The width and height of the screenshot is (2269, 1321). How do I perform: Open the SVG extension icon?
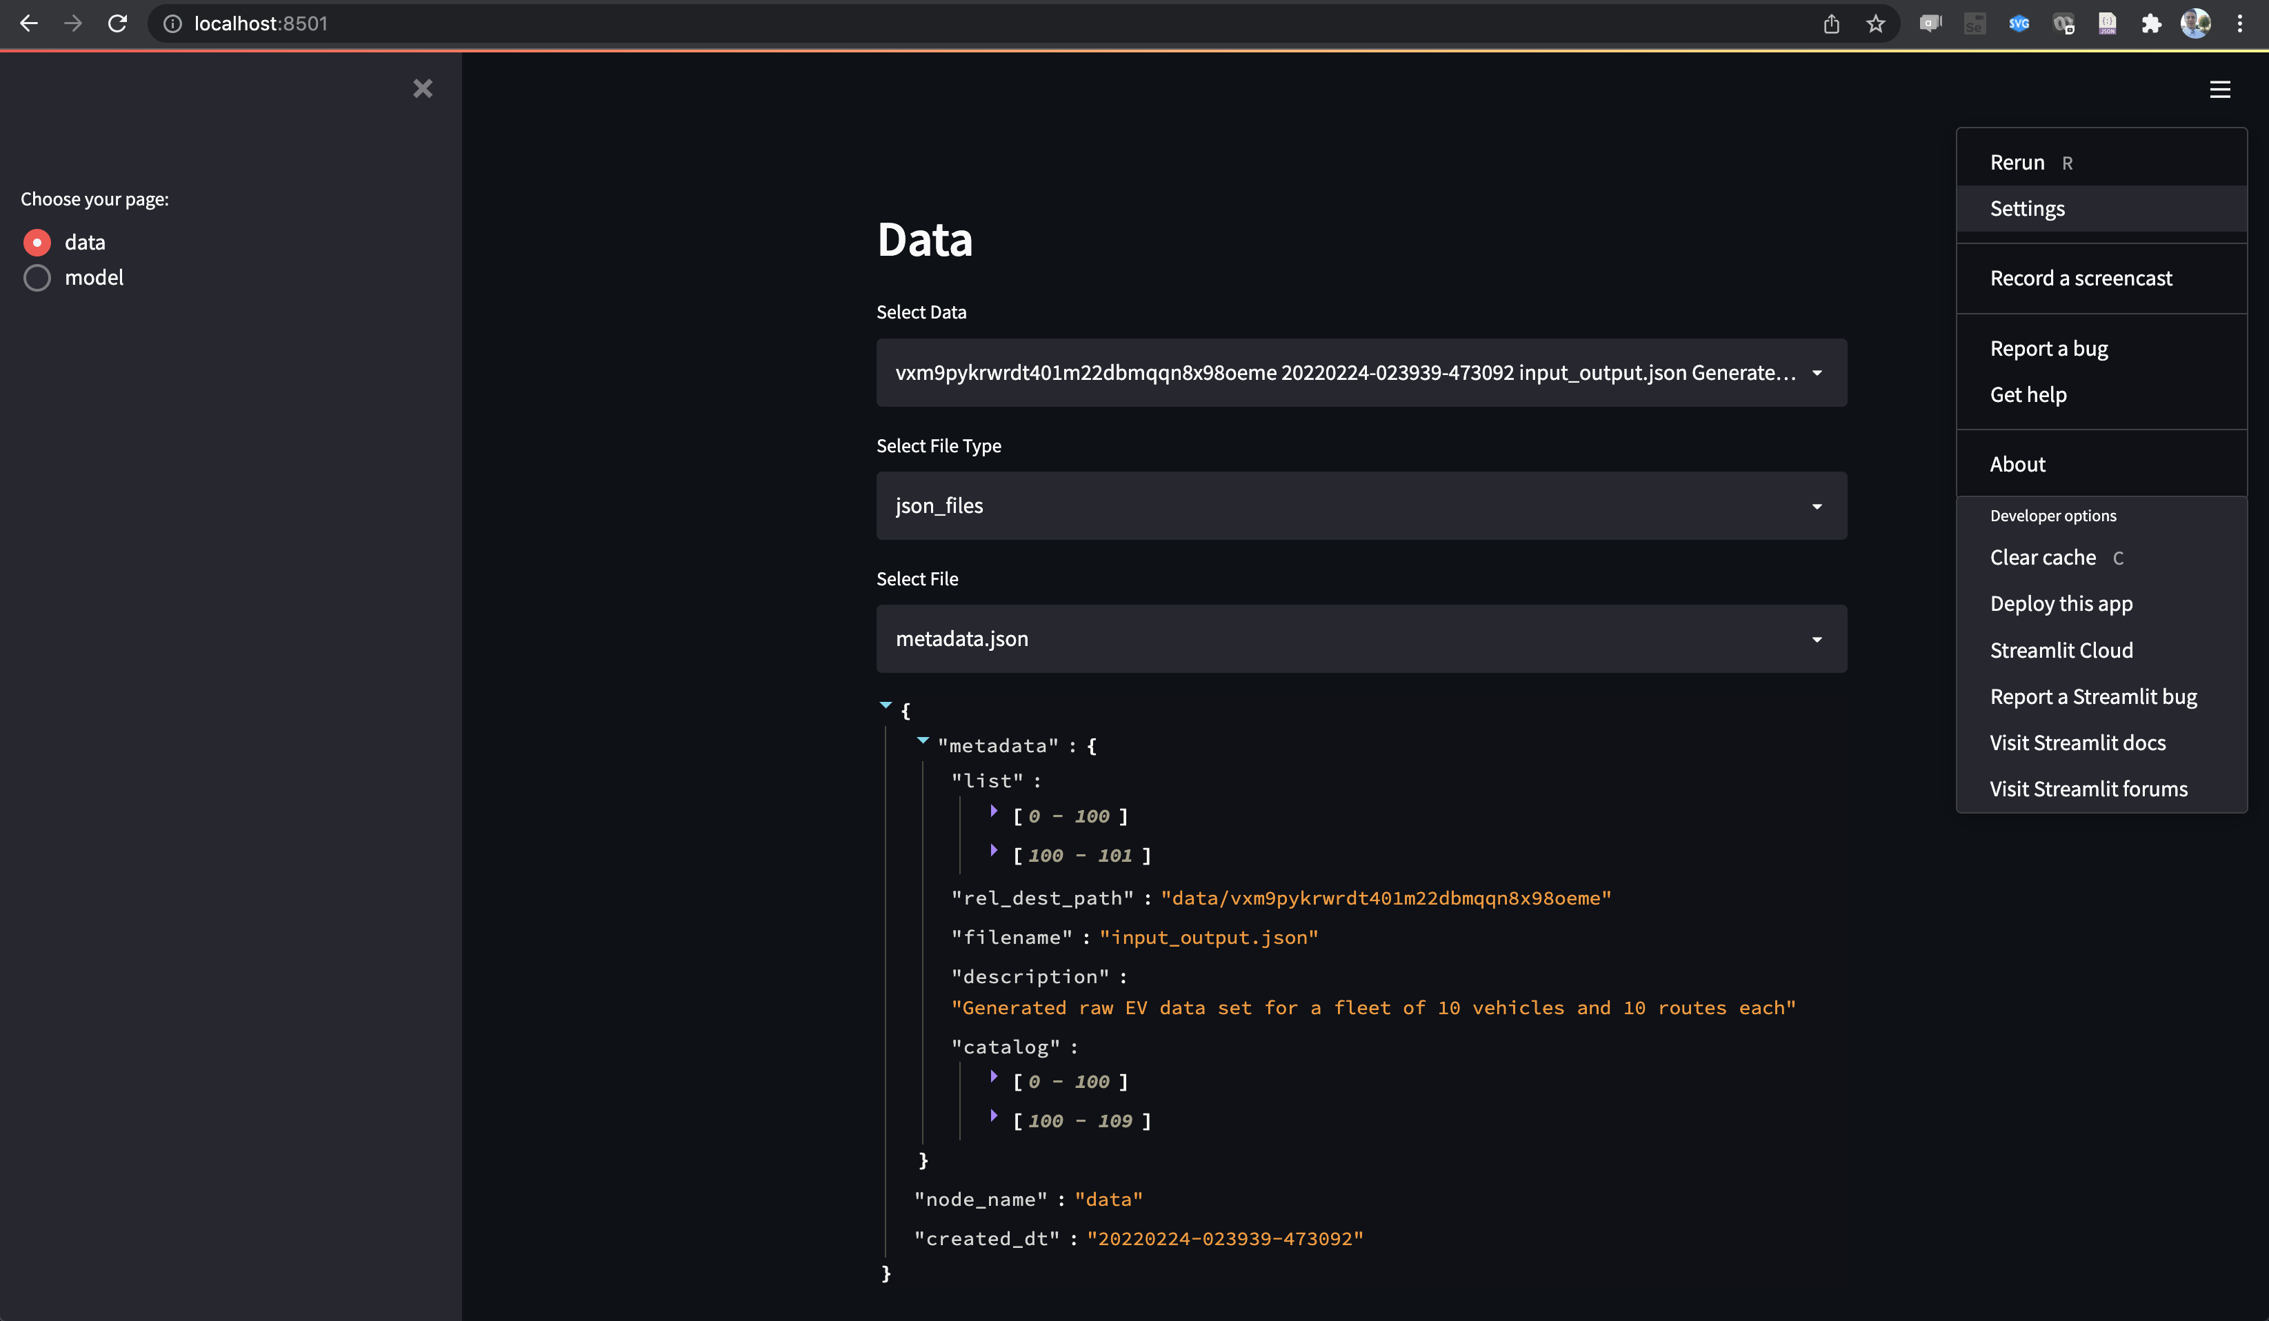pos(2019,23)
